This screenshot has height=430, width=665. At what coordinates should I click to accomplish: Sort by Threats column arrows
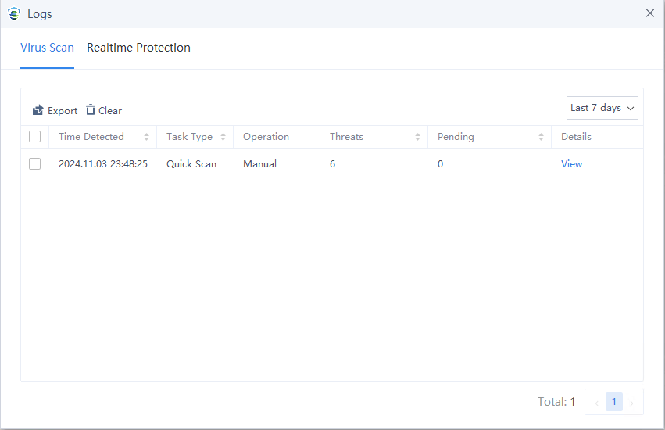417,137
